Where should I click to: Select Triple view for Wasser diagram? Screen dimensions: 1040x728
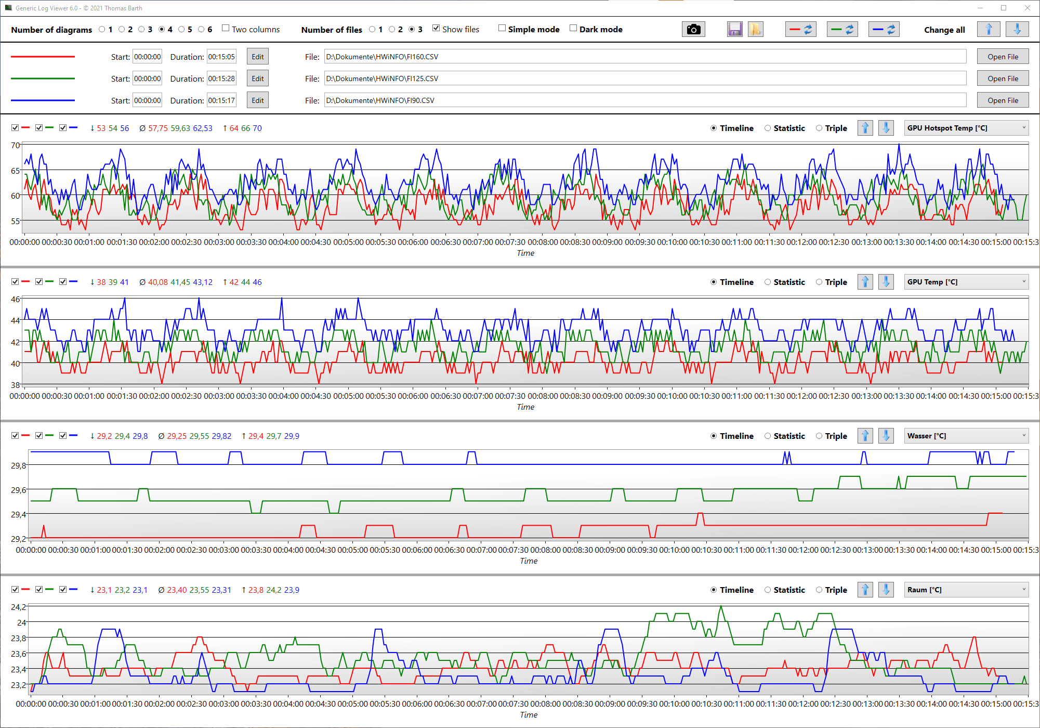[x=819, y=436]
